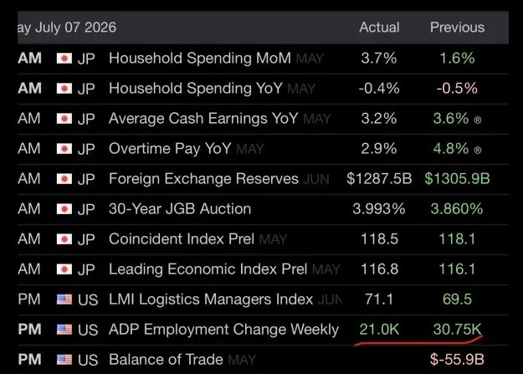Click the 21.0K actual ADP value
The height and width of the screenshot is (374, 523).
379,330
